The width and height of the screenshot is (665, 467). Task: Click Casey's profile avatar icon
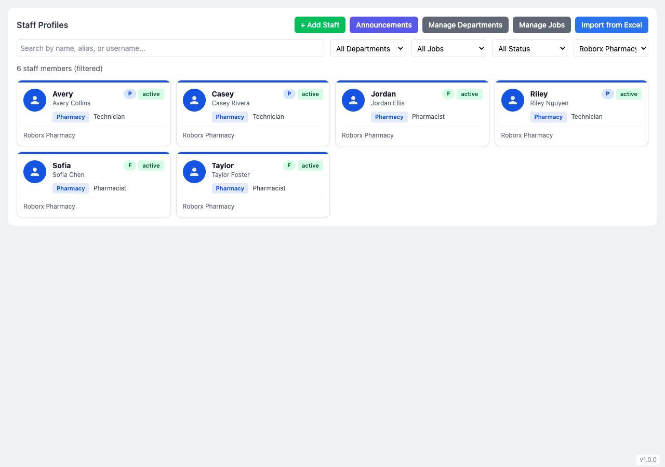(x=194, y=100)
